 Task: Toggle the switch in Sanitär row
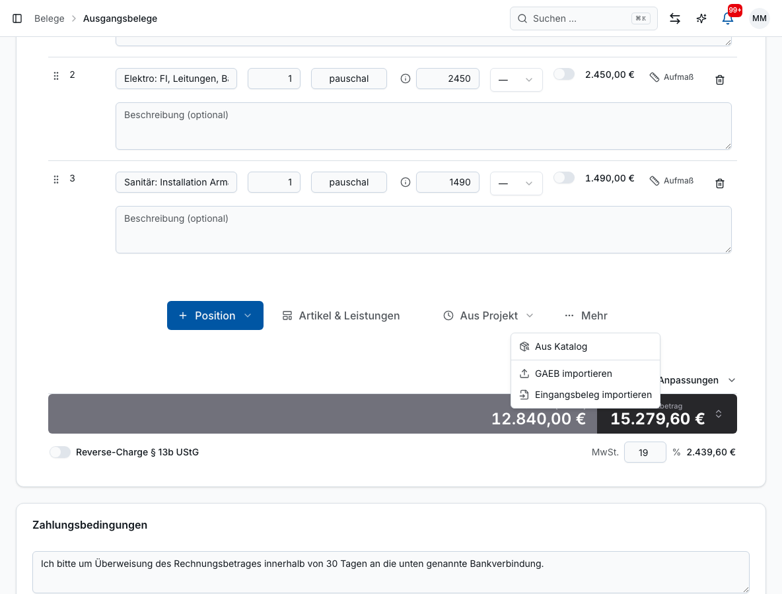(564, 178)
